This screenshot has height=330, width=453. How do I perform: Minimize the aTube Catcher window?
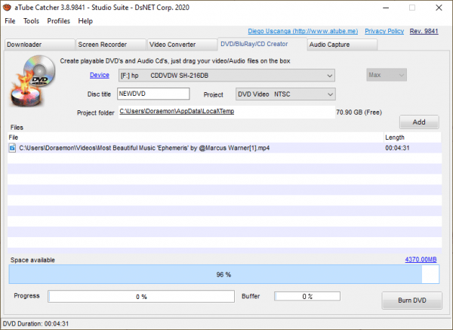(x=386, y=8)
